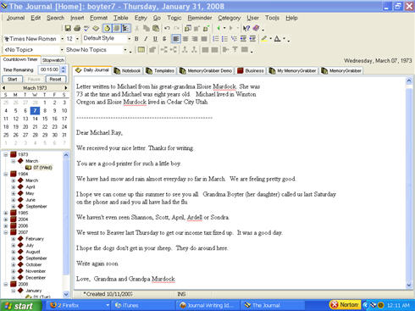
Task: Start the countdown timer
Action: (x=13, y=79)
